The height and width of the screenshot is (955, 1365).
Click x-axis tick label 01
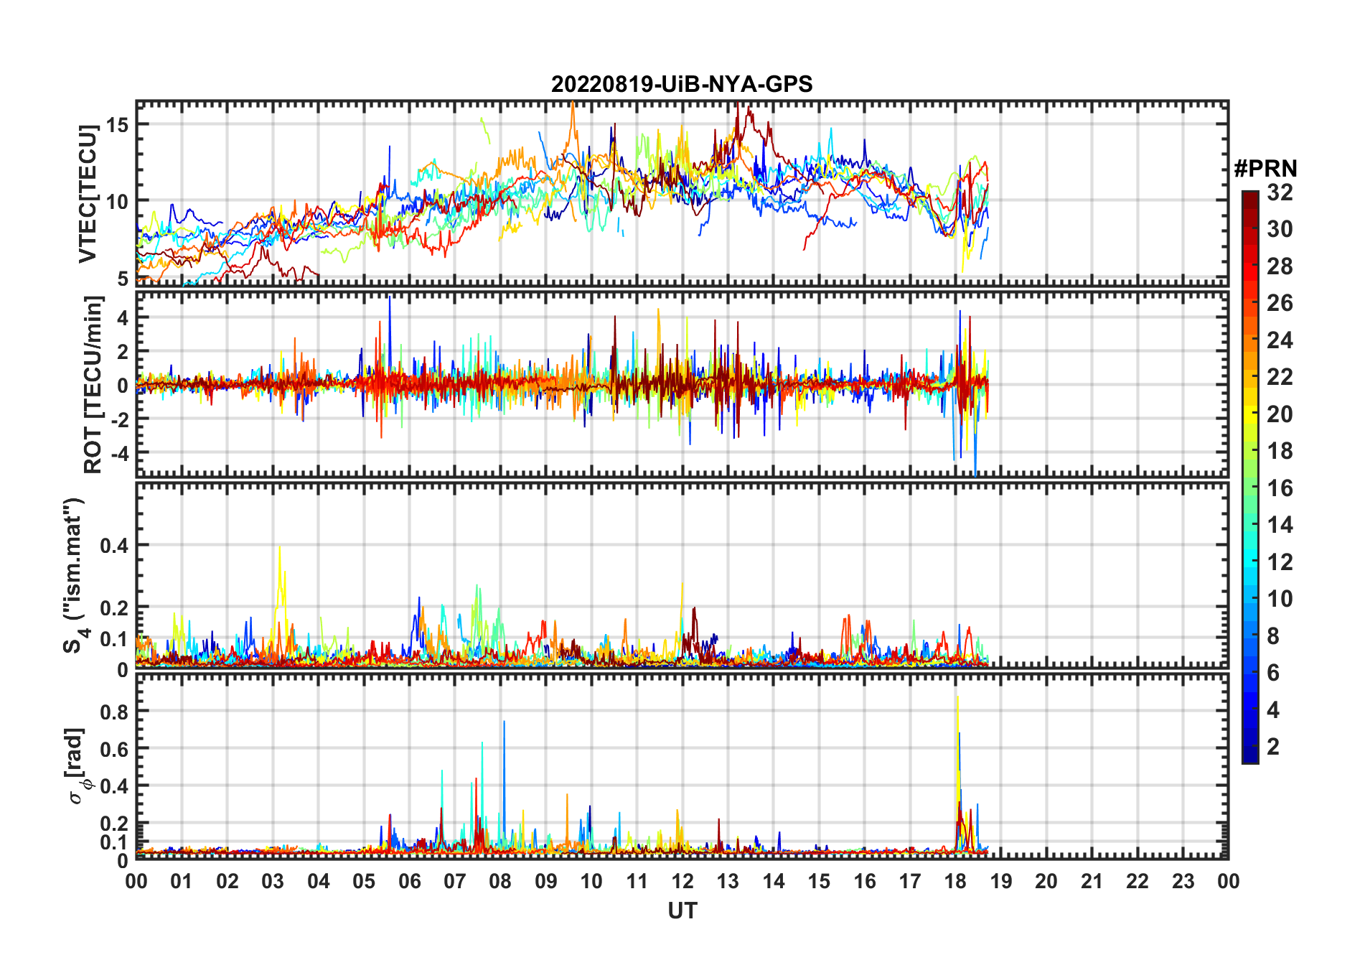click(x=182, y=881)
